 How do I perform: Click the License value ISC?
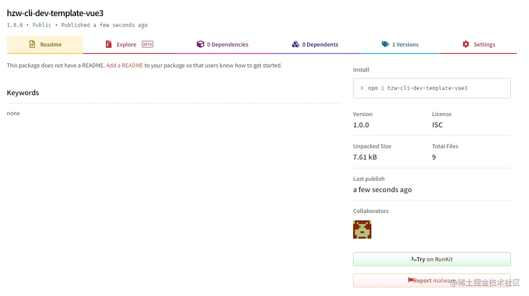[438, 125]
